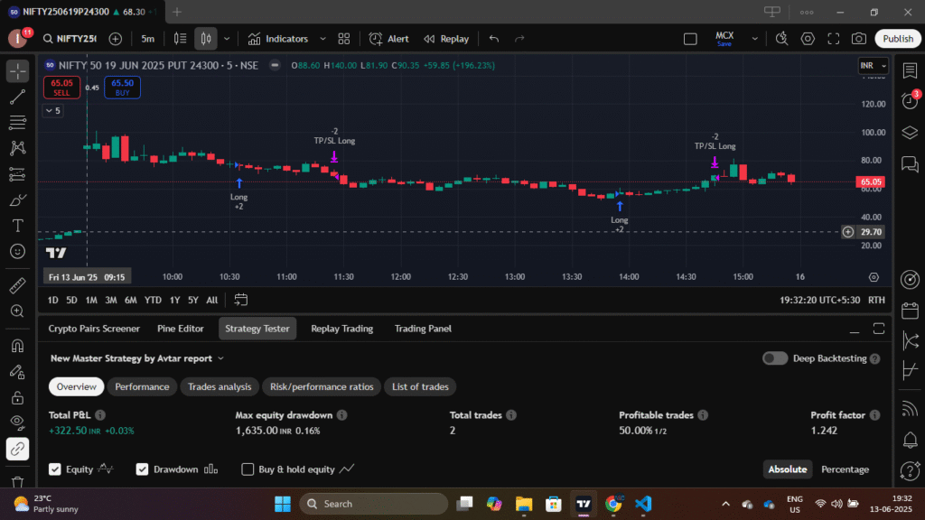The image size is (925, 520).
Task: Open the Pine Editor tab
Action: coord(181,329)
